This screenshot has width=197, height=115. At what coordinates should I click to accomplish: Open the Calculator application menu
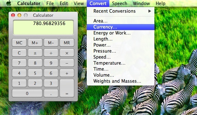[29, 3]
